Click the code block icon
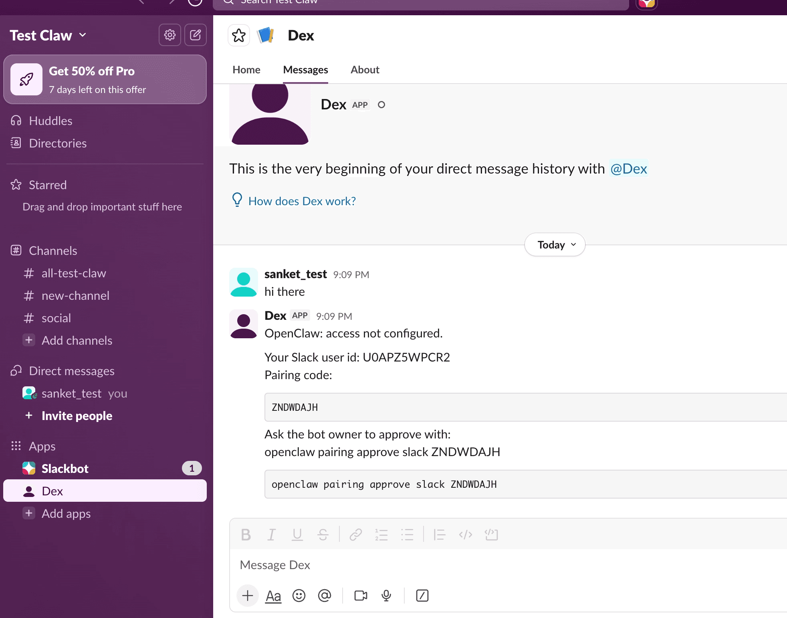 pyautogui.click(x=491, y=535)
